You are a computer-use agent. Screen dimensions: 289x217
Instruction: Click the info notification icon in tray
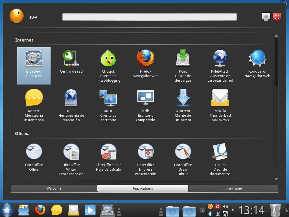(x=202, y=210)
